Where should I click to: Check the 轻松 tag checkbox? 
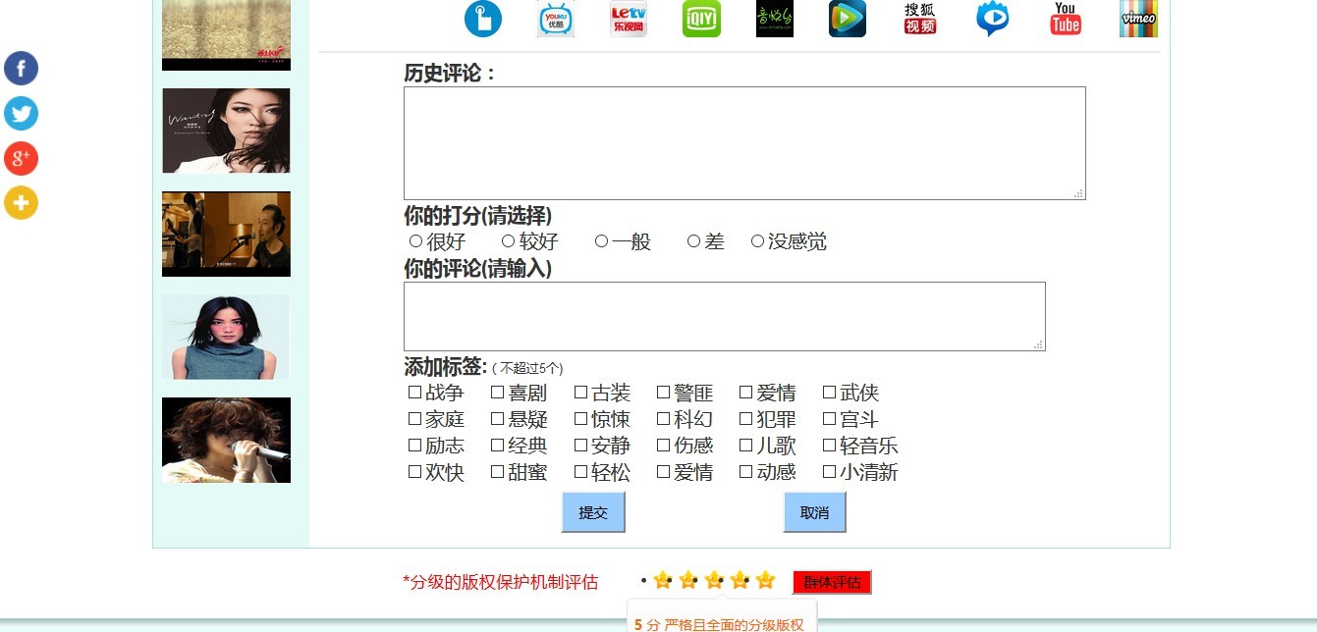coord(580,472)
